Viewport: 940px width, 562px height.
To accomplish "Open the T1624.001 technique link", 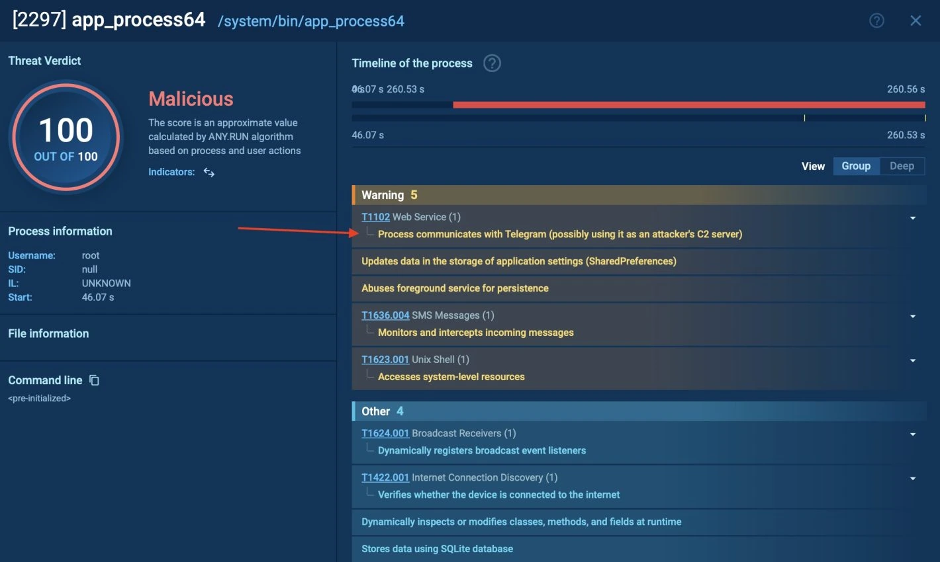I will pos(385,434).
